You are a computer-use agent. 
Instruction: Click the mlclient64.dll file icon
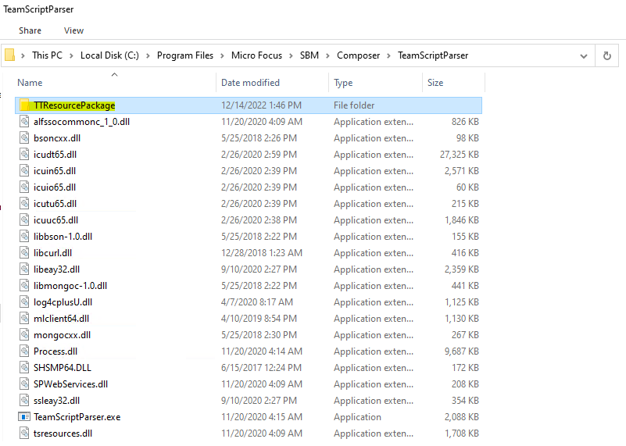click(x=24, y=319)
